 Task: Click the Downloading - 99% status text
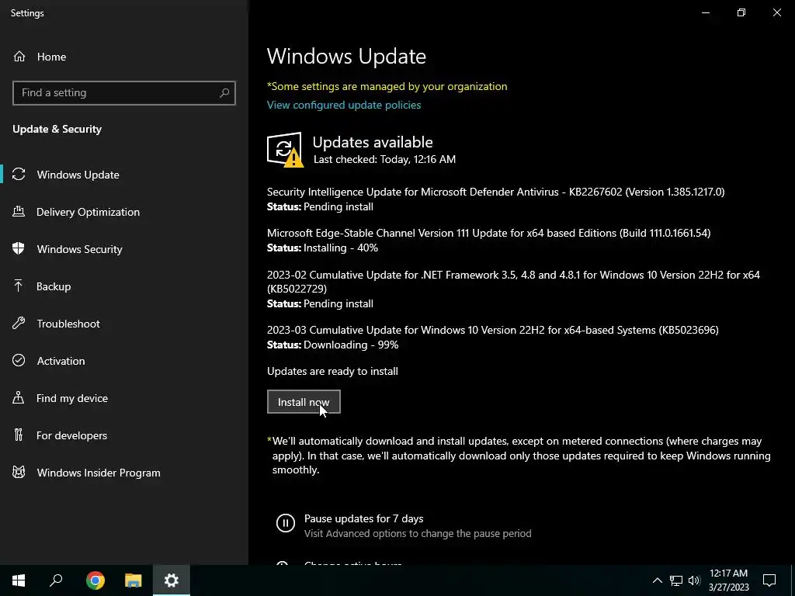coord(351,345)
